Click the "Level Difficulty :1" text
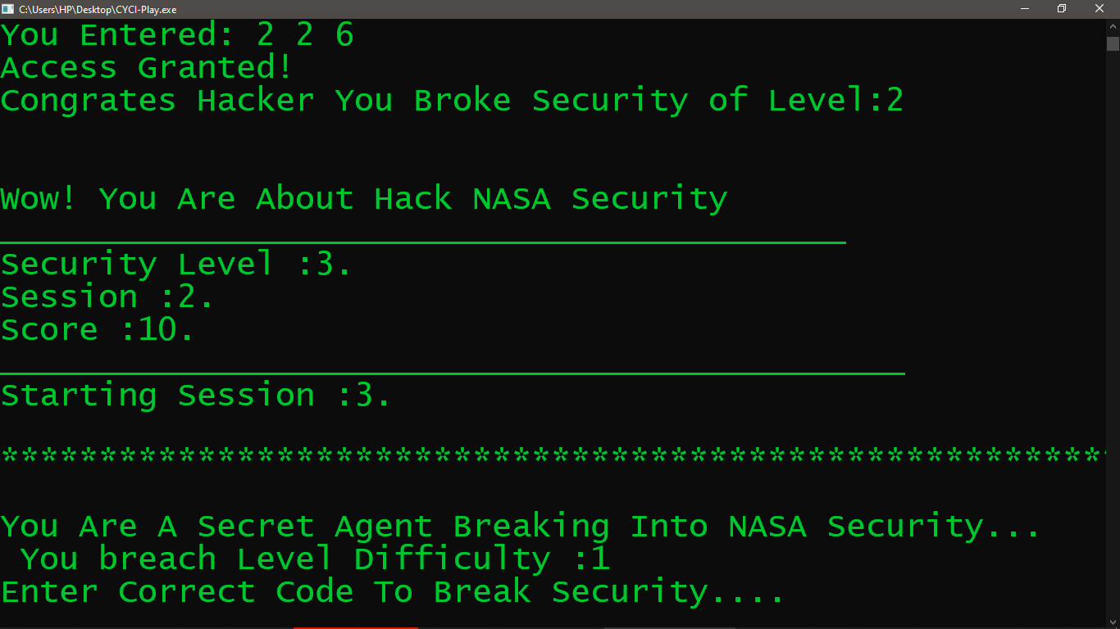 [x=424, y=559]
